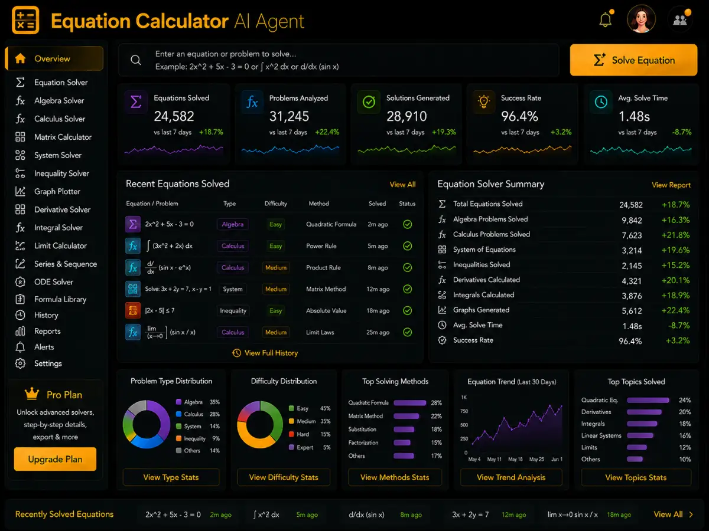Viewport: 709px width, 531px height.
Task: Click the View Topics Stats button
Action: pyautogui.click(x=636, y=477)
